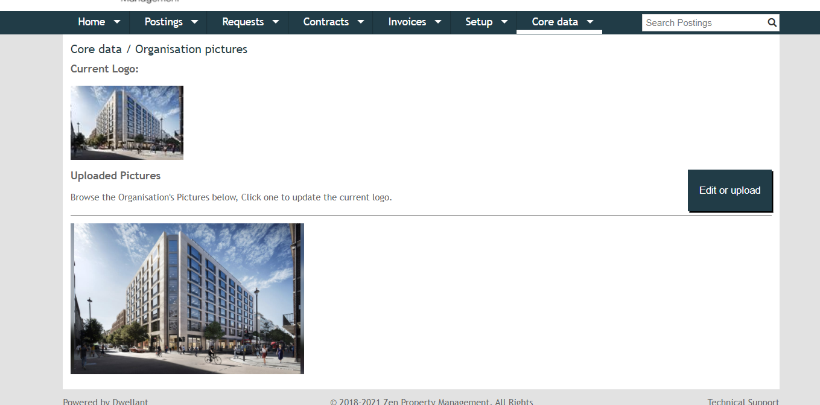Expand the Home menu arrow

point(117,22)
